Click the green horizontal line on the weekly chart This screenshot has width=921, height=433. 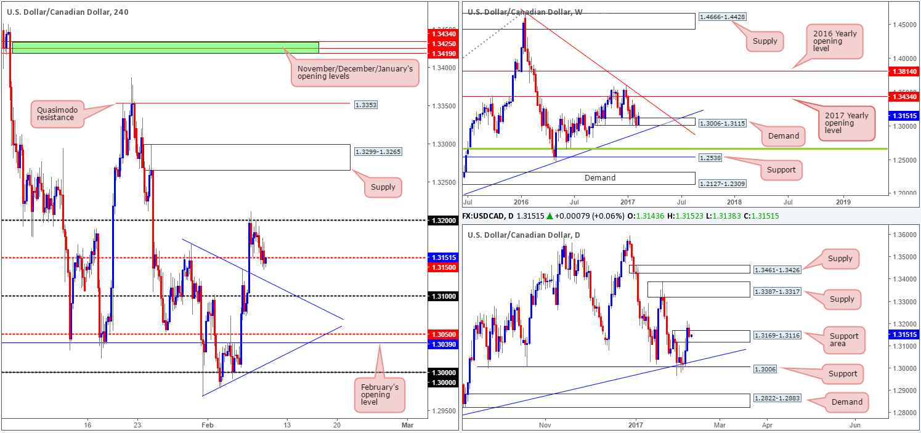[675, 148]
